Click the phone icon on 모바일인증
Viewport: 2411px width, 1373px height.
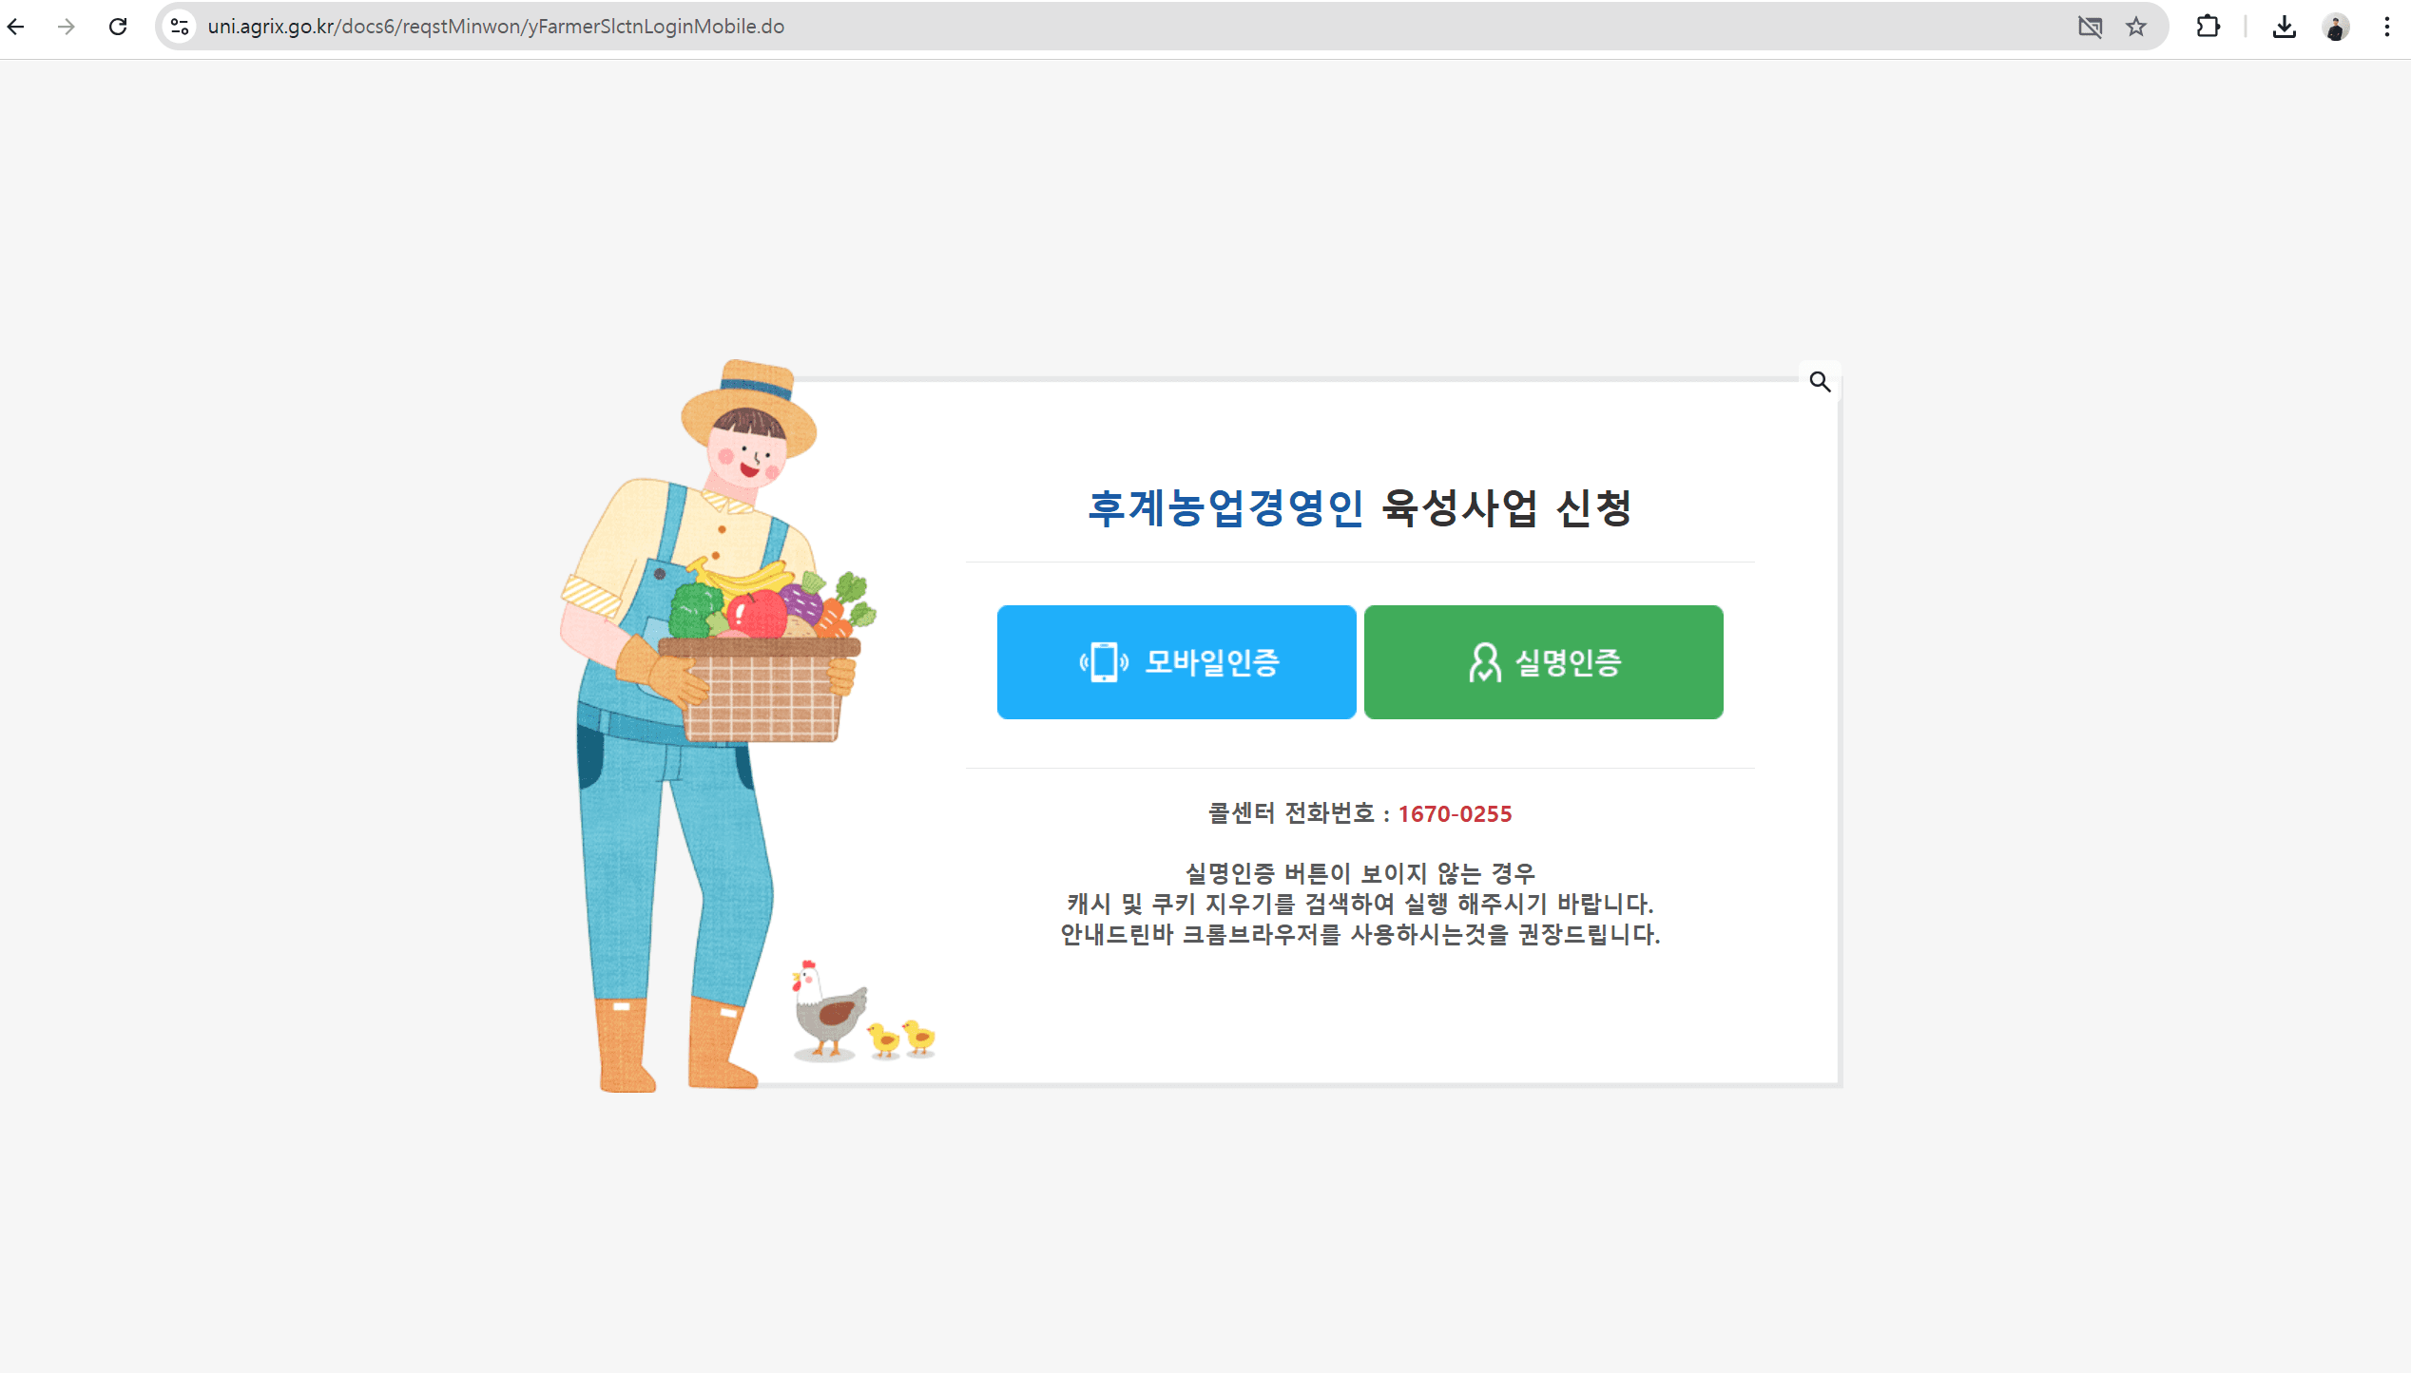tap(1104, 662)
